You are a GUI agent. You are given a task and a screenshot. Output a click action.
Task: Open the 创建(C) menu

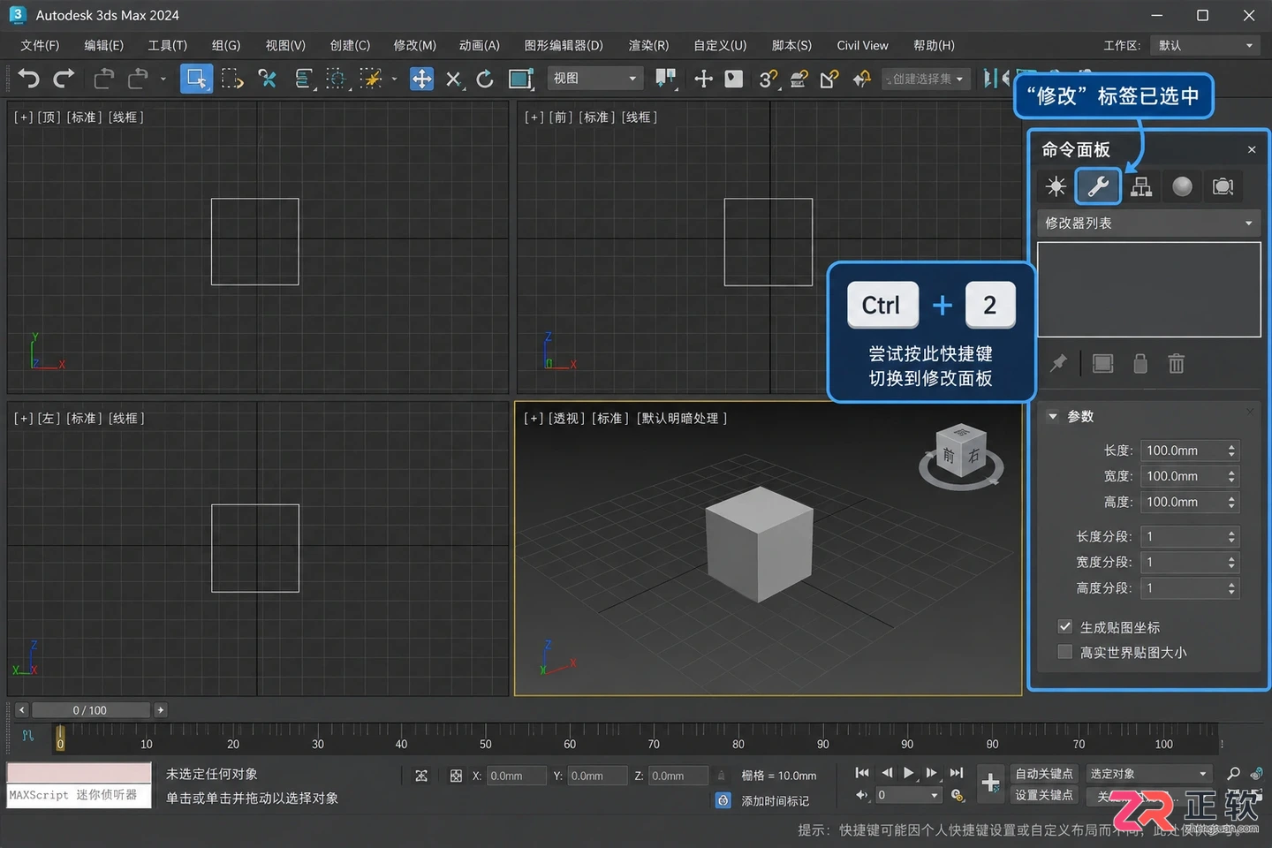[x=350, y=45]
